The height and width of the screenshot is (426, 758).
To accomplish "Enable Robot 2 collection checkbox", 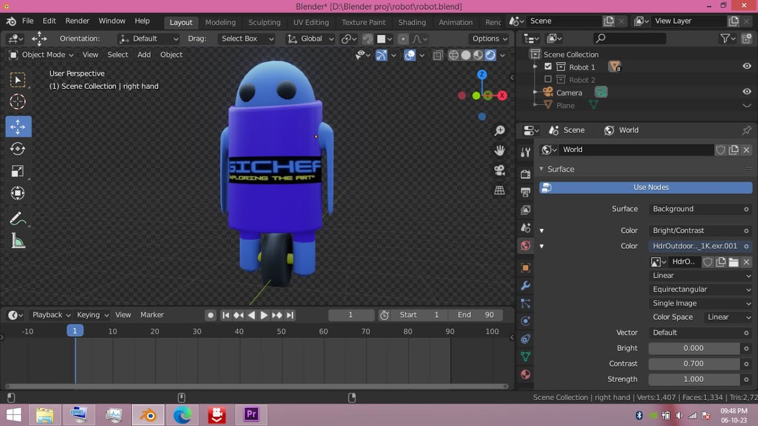I will 548,79.
